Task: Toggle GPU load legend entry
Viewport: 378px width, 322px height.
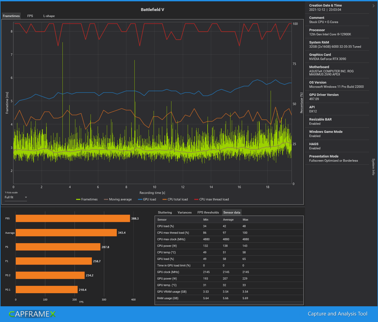Action: coord(147,199)
